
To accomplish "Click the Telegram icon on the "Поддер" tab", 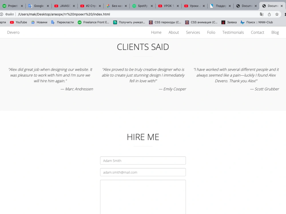I will (211, 5).
